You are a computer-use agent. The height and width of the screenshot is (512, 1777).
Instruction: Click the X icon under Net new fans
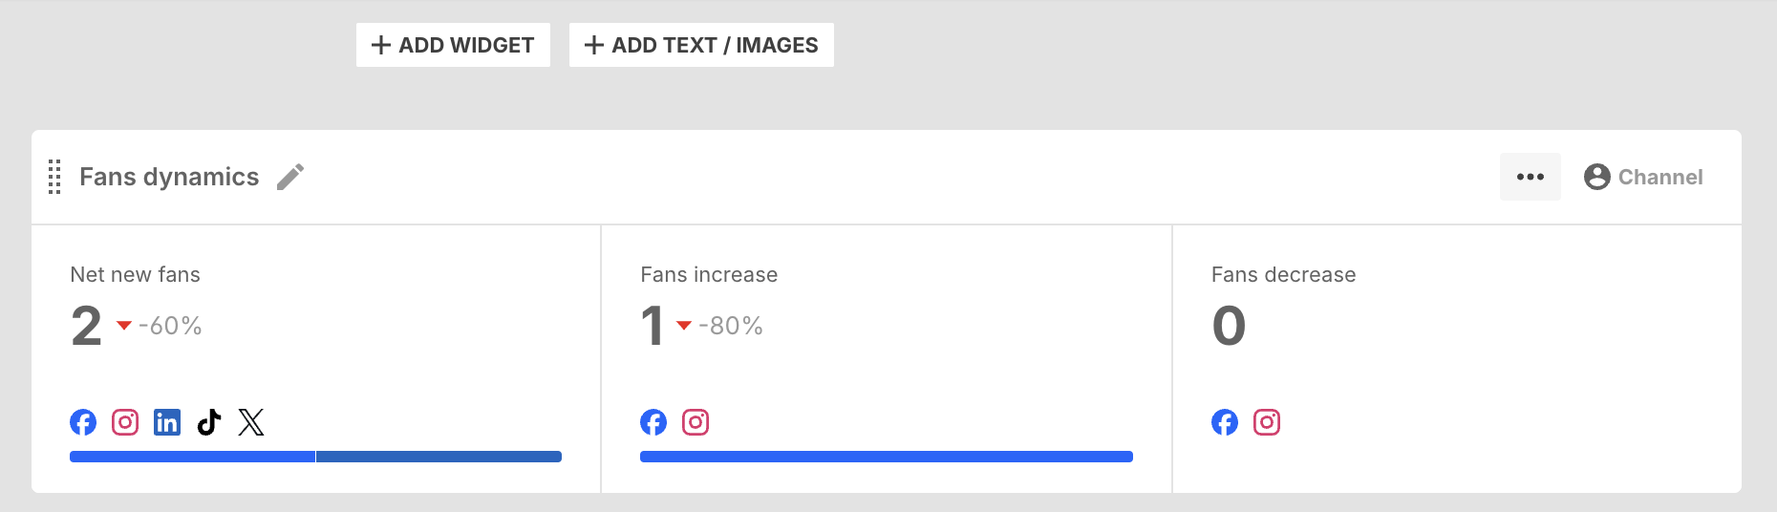pyautogui.click(x=251, y=422)
